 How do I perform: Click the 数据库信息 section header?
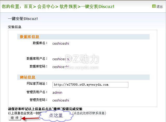(30, 37)
